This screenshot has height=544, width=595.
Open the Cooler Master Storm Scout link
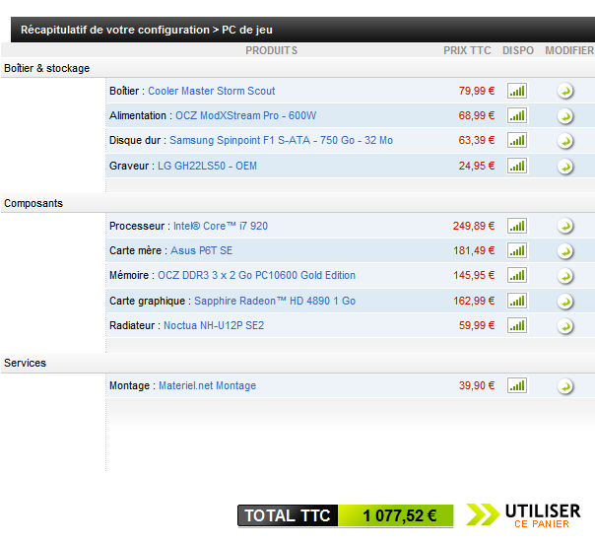pyautogui.click(x=212, y=91)
